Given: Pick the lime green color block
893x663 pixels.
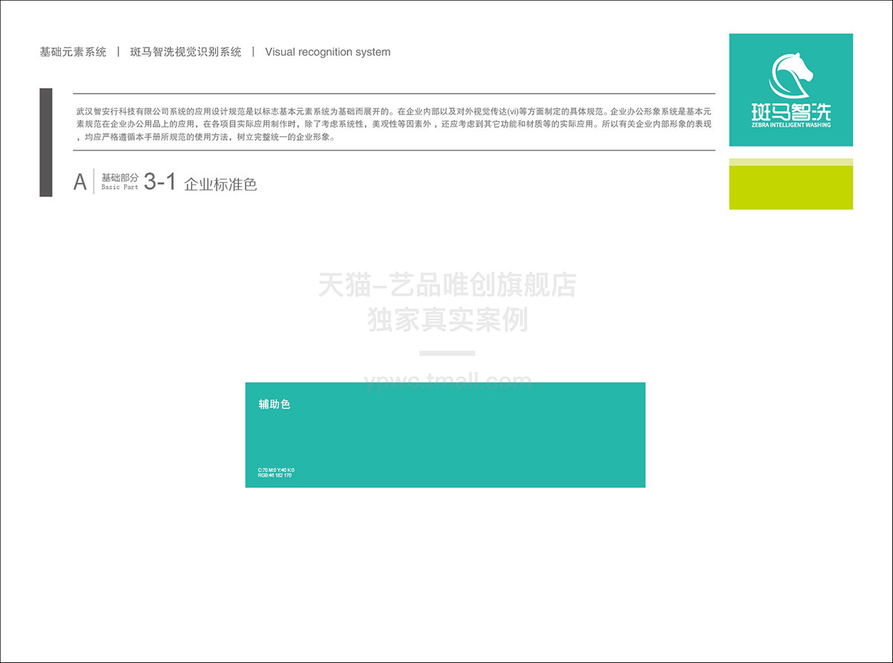Looking at the screenshot, I should [791, 188].
